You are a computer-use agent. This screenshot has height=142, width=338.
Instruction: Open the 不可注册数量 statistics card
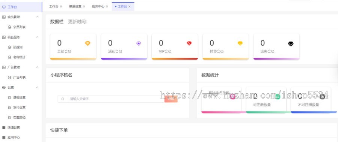pyautogui.click(x=311, y=100)
